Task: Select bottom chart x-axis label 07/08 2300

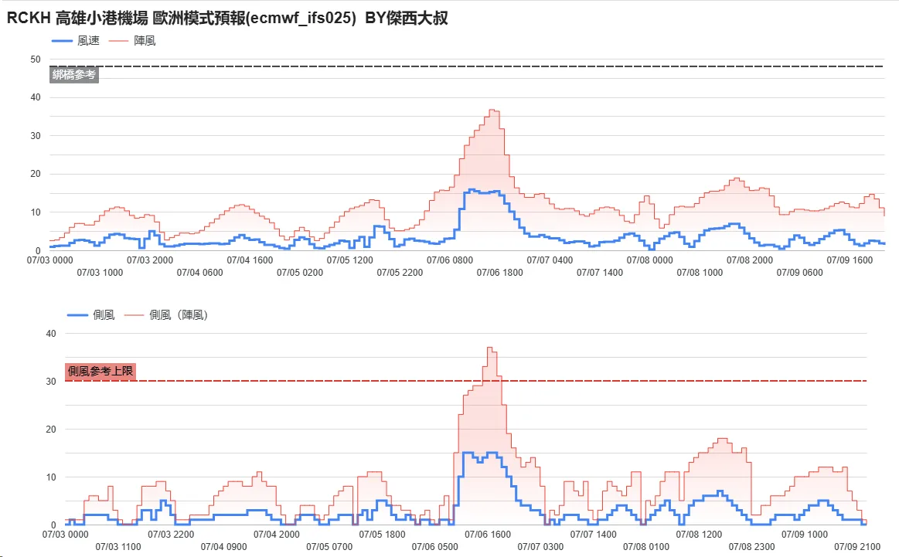Action: coord(751,547)
